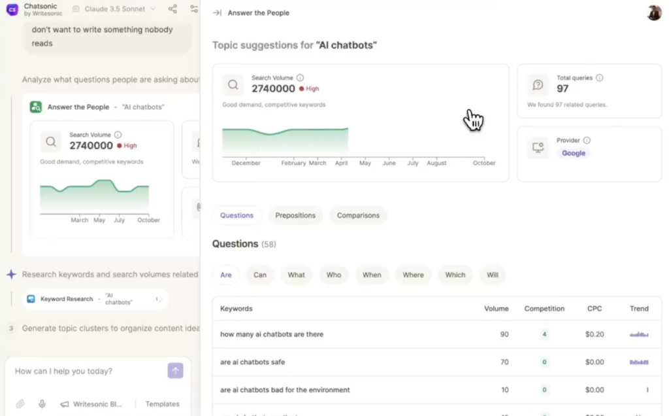This screenshot has width=669, height=416.
Task: Click the trend sparkline for 'how many ai chatbots are there'
Action: [639, 334]
